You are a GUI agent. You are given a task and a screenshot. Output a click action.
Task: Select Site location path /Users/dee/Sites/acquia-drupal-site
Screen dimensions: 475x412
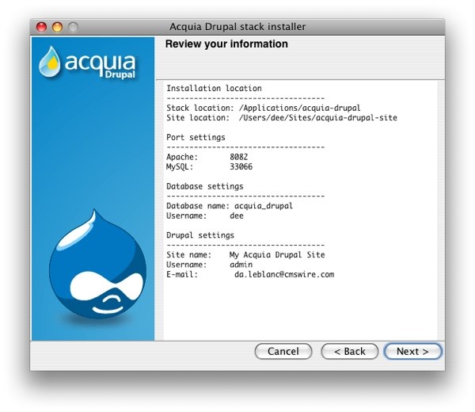coord(317,117)
